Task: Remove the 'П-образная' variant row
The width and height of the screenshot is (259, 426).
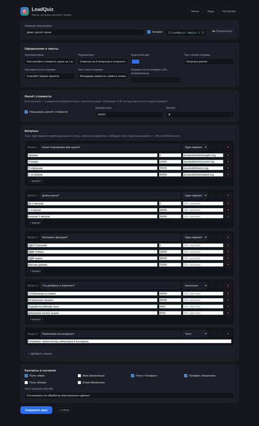Action: point(228,168)
